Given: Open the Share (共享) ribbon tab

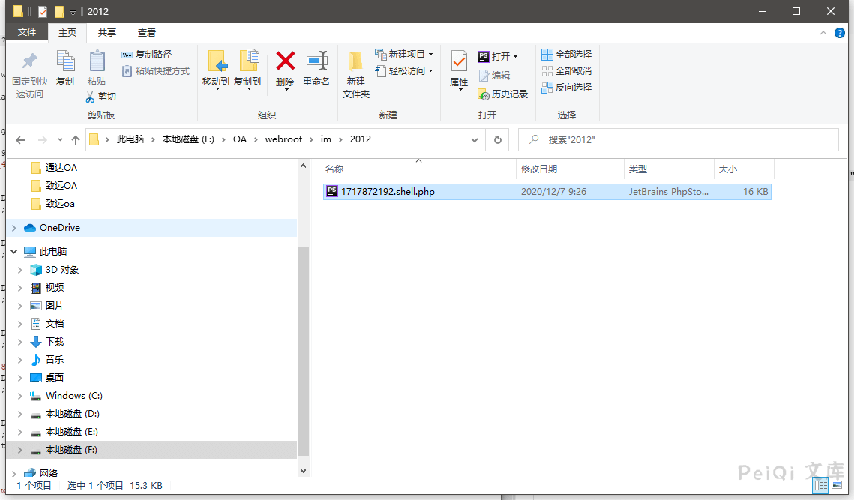Looking at the screenshot, I should pos(107,32).
